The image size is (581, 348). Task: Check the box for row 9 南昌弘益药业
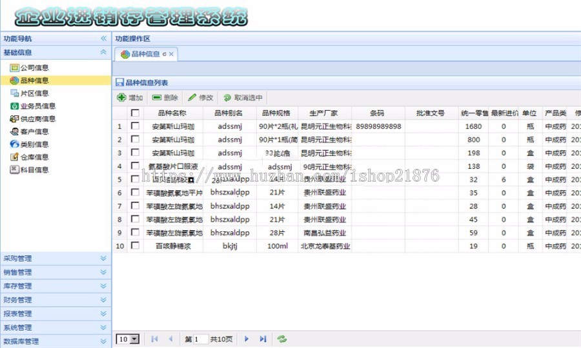[x=136, y=233]
